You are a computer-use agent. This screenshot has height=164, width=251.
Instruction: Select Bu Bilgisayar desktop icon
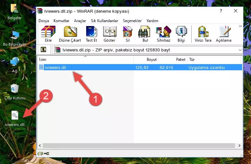coord(15,38)
